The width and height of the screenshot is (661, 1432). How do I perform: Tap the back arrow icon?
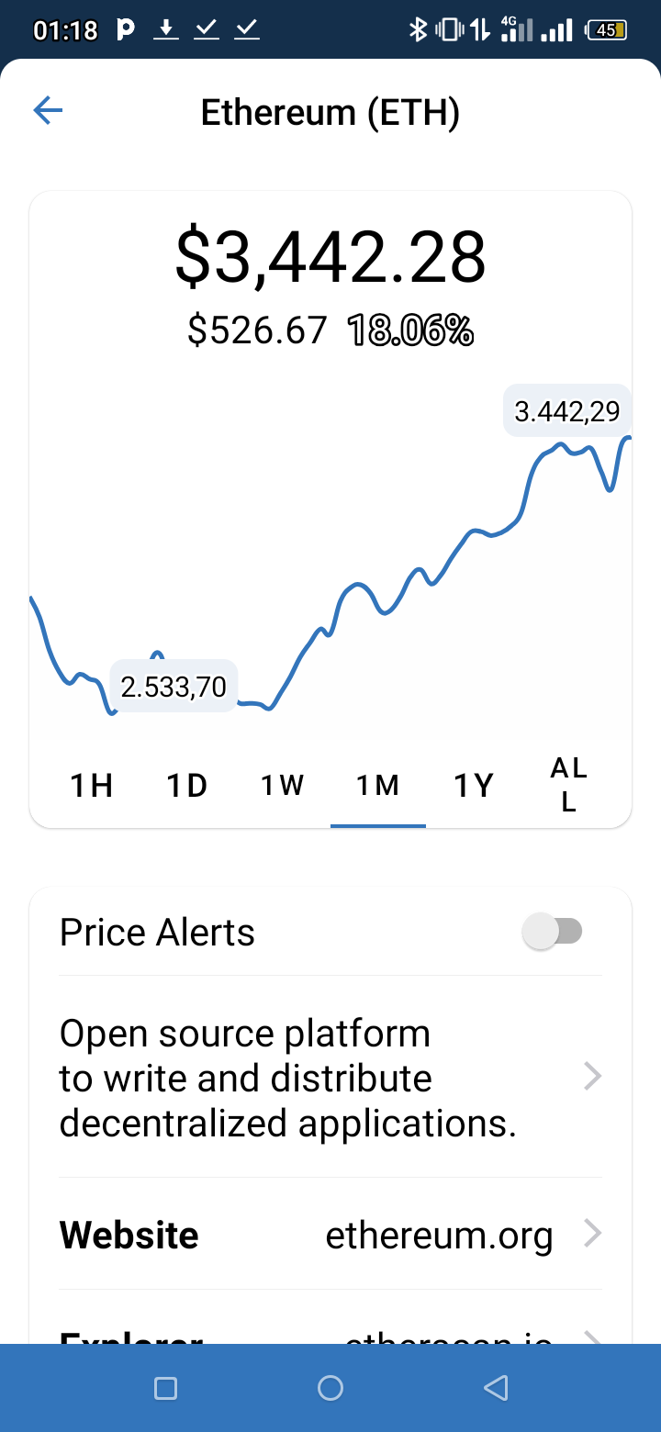click(48, 112)
